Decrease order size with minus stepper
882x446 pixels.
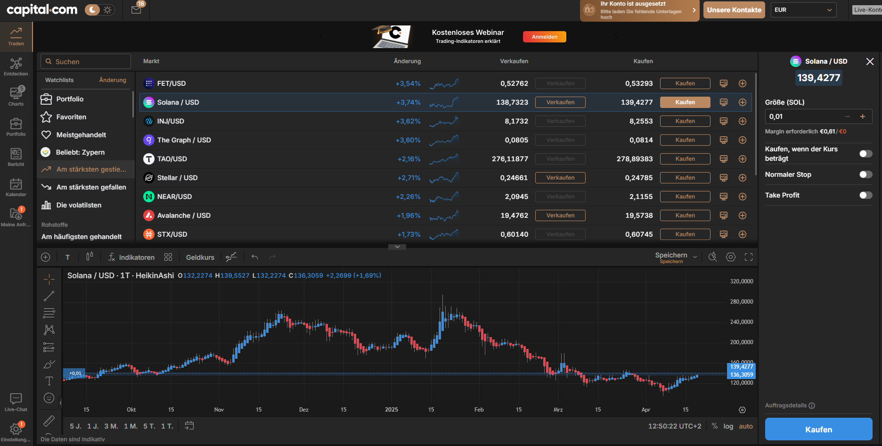[848, 116]
